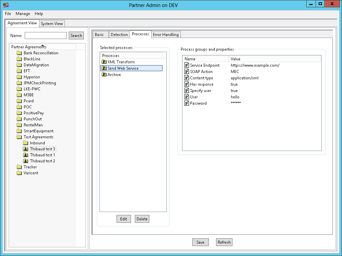Screen dimensions: 342x256
Task: Open the Detection tab
Action: 119,35
